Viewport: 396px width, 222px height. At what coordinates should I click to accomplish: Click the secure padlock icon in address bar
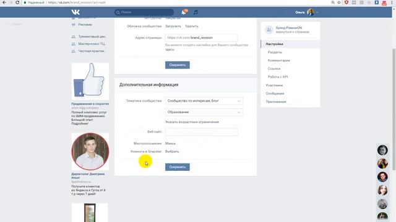click(25, 2)
